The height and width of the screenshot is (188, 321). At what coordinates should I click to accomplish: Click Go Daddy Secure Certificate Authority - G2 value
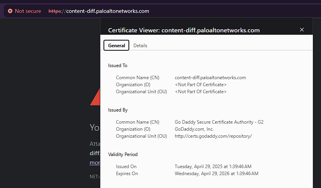[219, 122]
